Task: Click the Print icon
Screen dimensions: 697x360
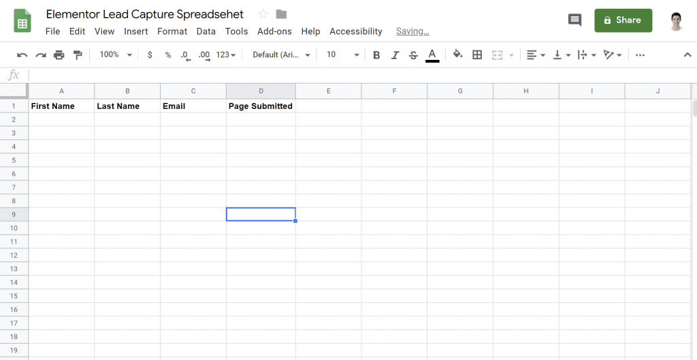Action: [x=59, y=54]
